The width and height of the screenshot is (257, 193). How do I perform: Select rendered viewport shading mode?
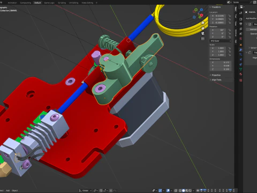point(190,190)
